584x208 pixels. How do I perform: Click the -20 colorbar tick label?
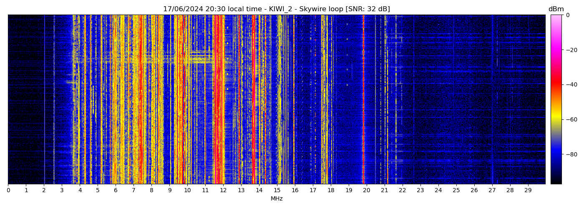569,50
